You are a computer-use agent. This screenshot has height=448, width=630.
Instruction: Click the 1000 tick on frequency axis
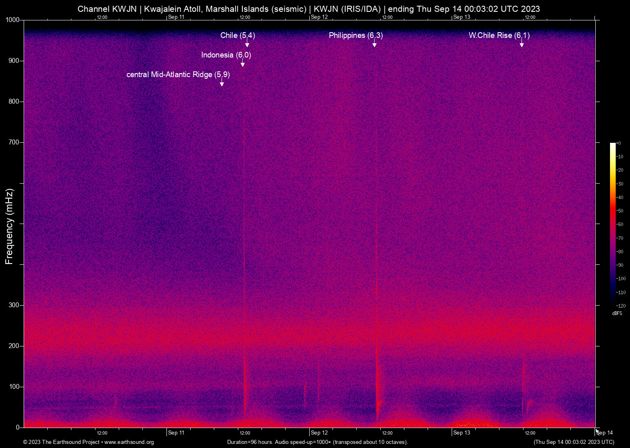(13, 20)
